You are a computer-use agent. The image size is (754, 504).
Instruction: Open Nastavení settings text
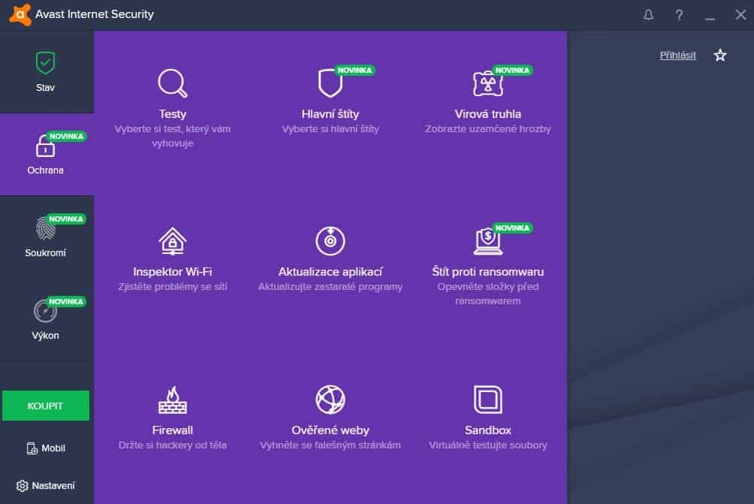click(x=53, y=486)
